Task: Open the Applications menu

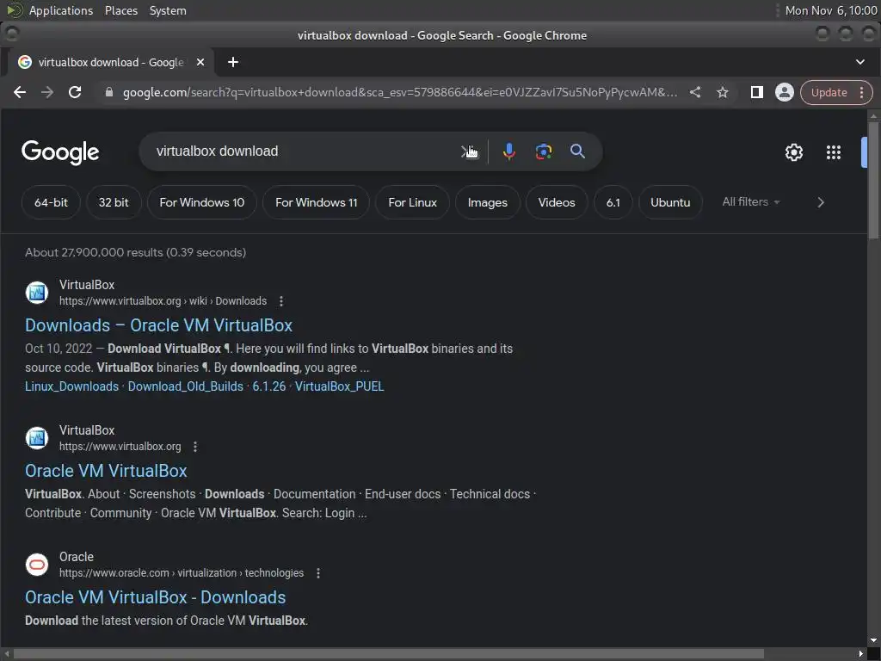Action: (x=61, y=10)
